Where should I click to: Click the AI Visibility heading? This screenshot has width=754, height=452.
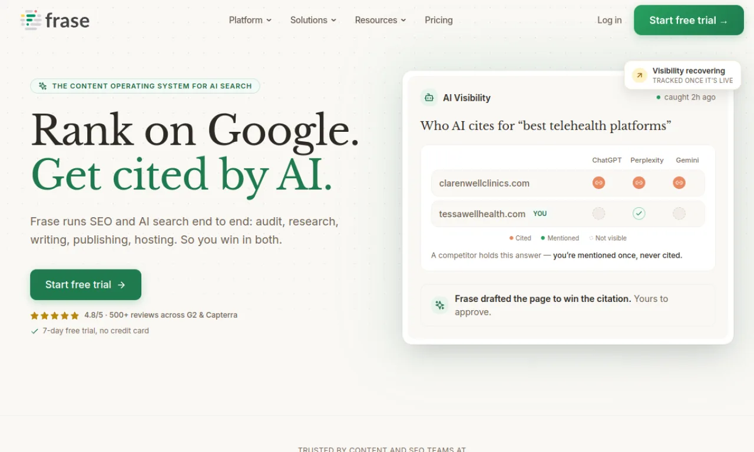467,98
